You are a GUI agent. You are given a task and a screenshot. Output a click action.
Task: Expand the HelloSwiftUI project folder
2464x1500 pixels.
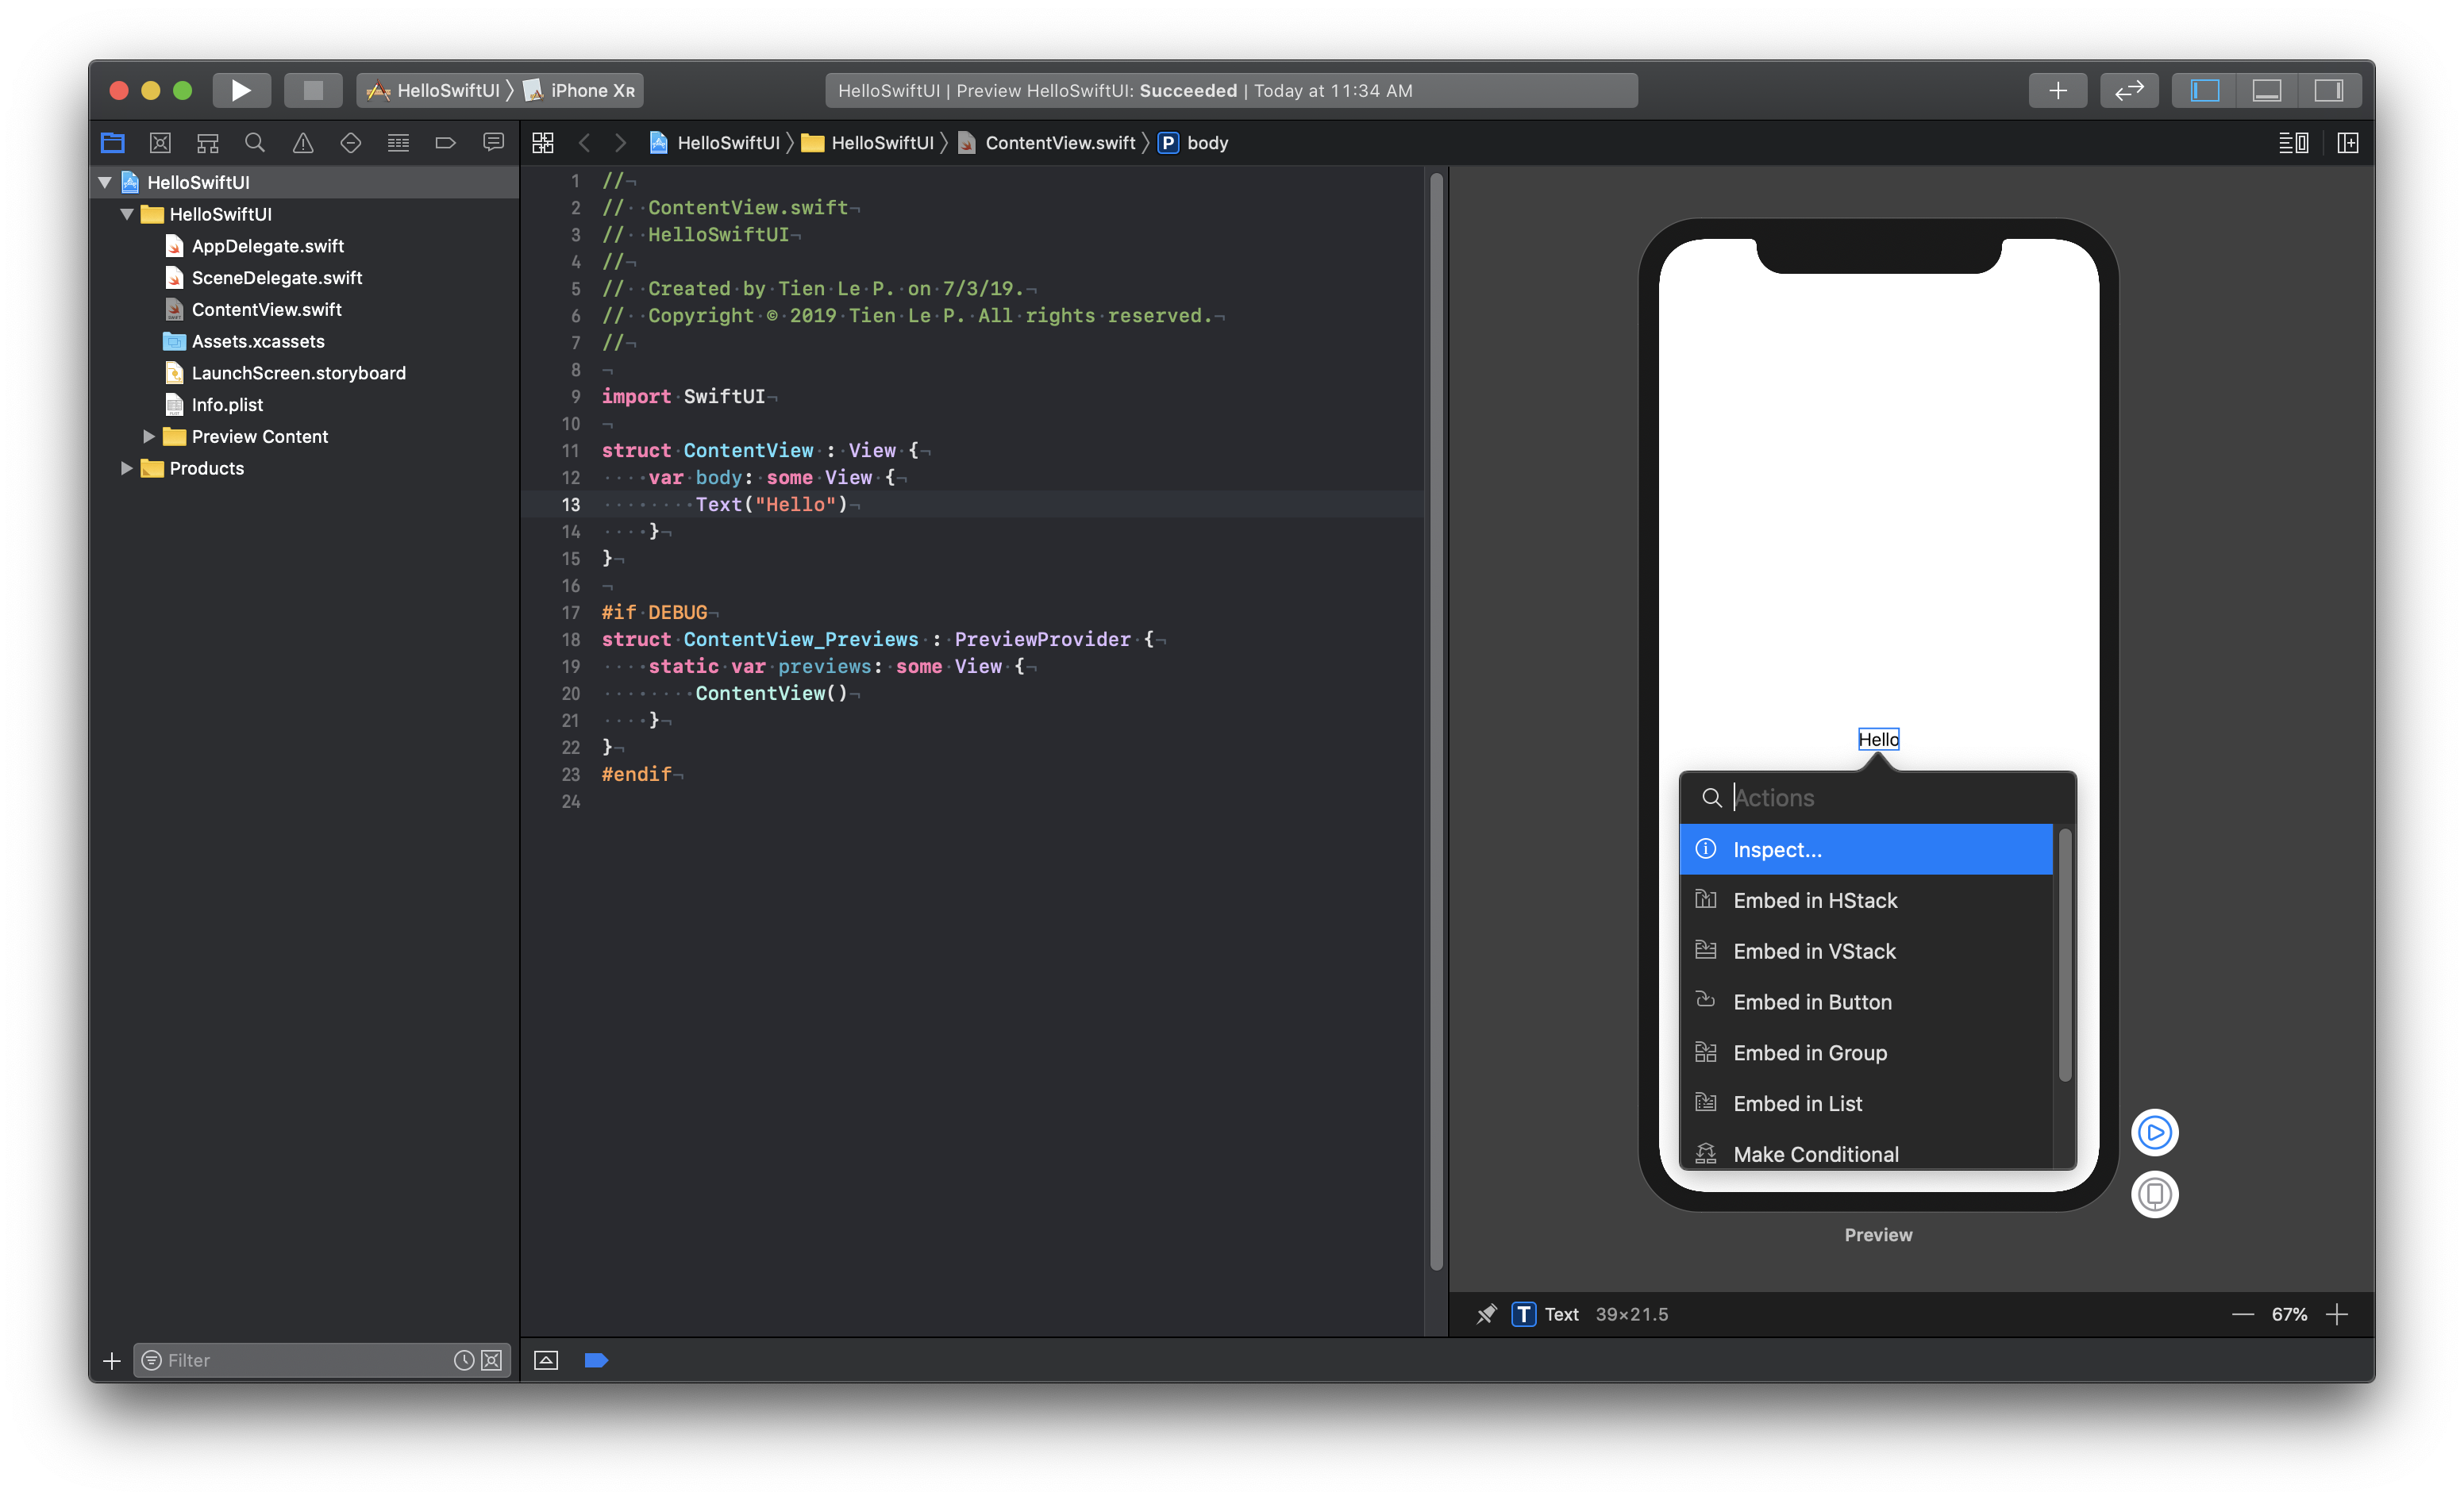(x=113, y=181)
